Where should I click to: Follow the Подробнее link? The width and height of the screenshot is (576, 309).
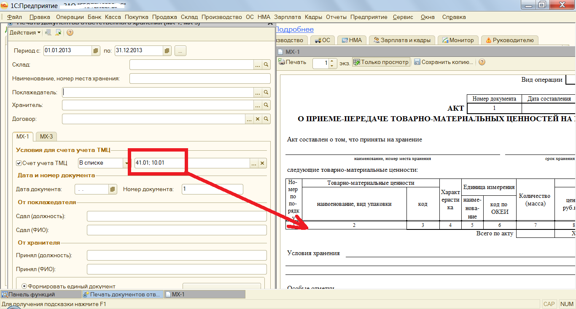(x=294, y=29)
